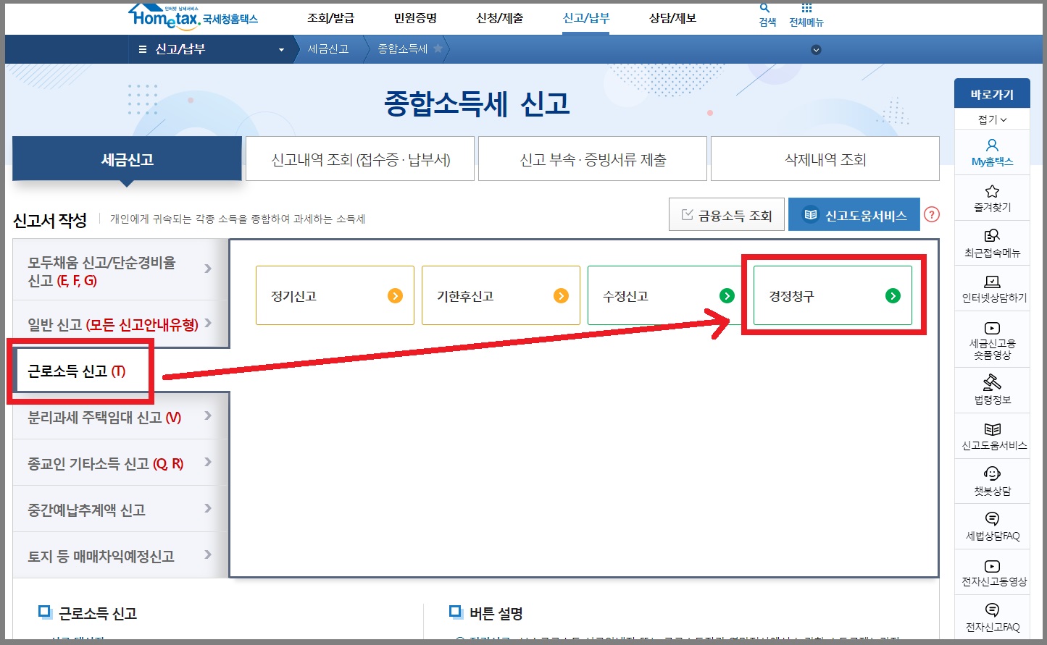Open 금융소득 조회
1047x645 pixels.
click(x=726, y=214)
